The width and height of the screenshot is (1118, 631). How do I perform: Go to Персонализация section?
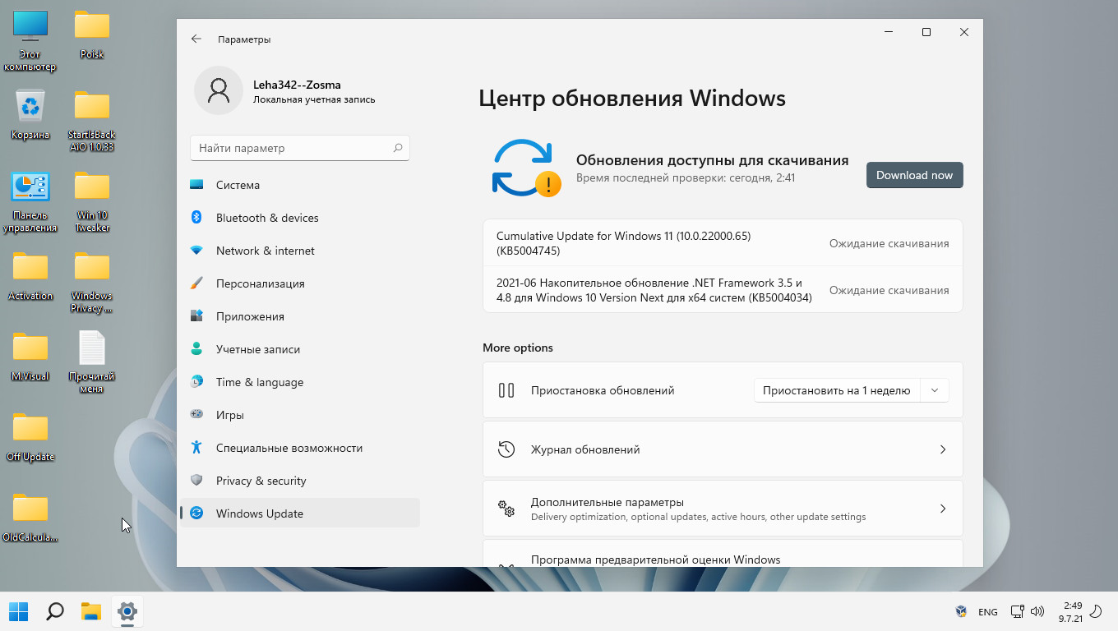299,283
